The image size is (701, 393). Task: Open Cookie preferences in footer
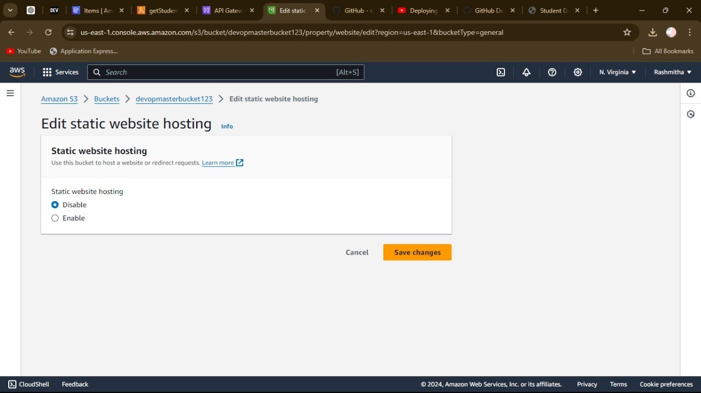tap(666, 384)
